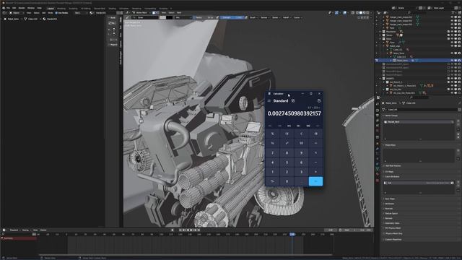462x260 pixels.
Task: Hide Robot_Torso row eye icon
Action: [452, 53]
